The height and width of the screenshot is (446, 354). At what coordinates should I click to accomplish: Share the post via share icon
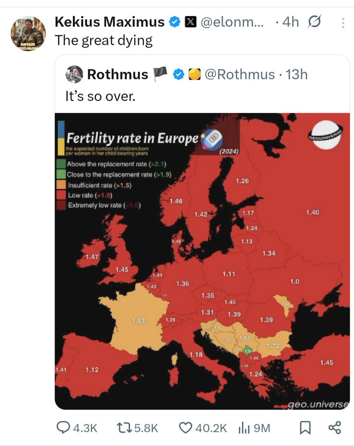pyautogui.click(x=335, y=428)
